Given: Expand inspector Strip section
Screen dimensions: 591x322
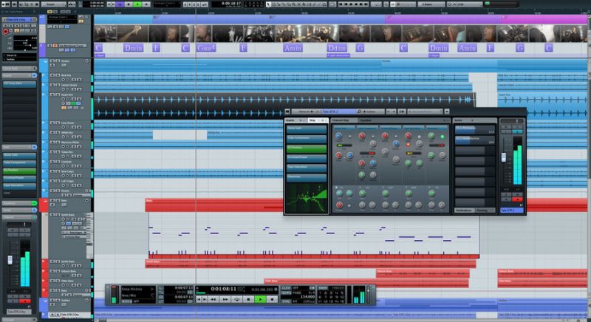Looking at the screenshot, I should coord(19,147).
